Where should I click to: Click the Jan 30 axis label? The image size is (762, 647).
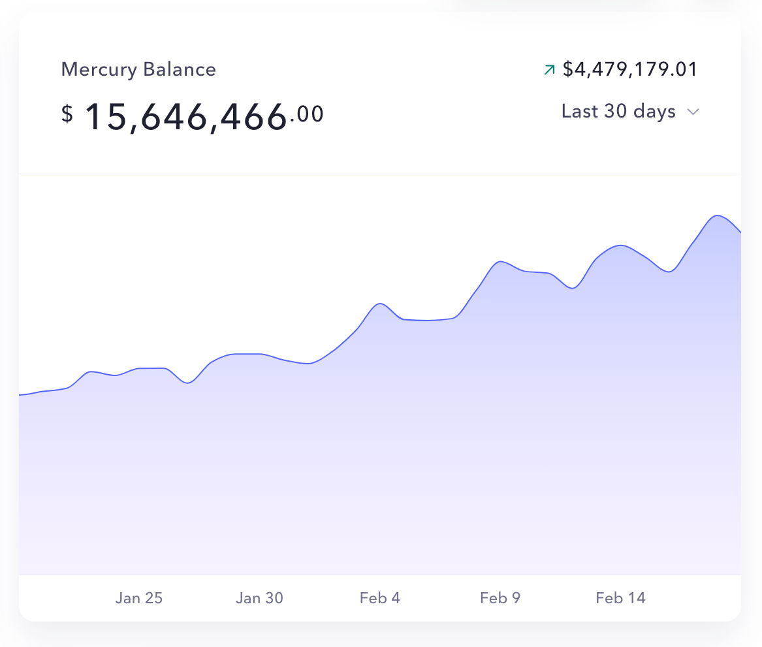click(x=259, y=598)
